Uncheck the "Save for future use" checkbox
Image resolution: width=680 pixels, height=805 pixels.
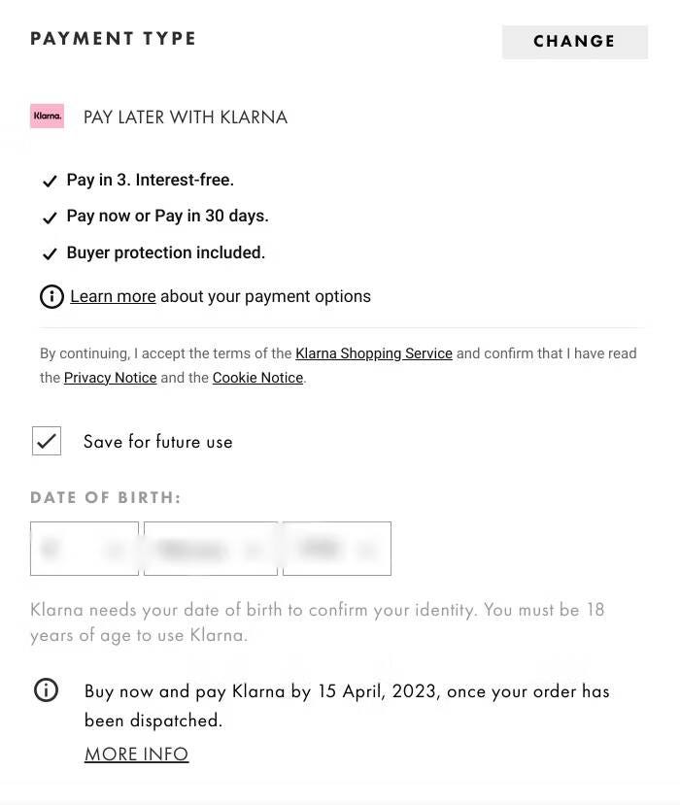(46, 441)
